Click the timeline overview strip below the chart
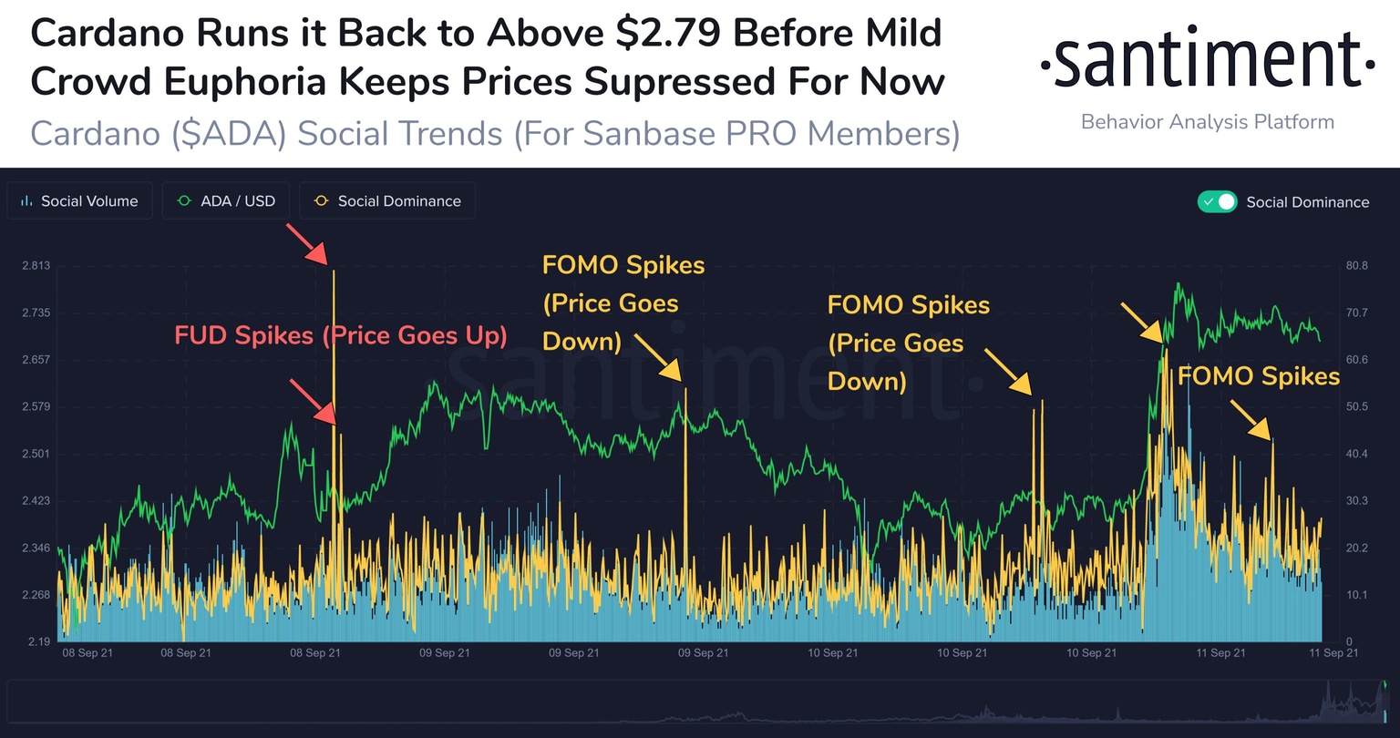 click(700, 706)
